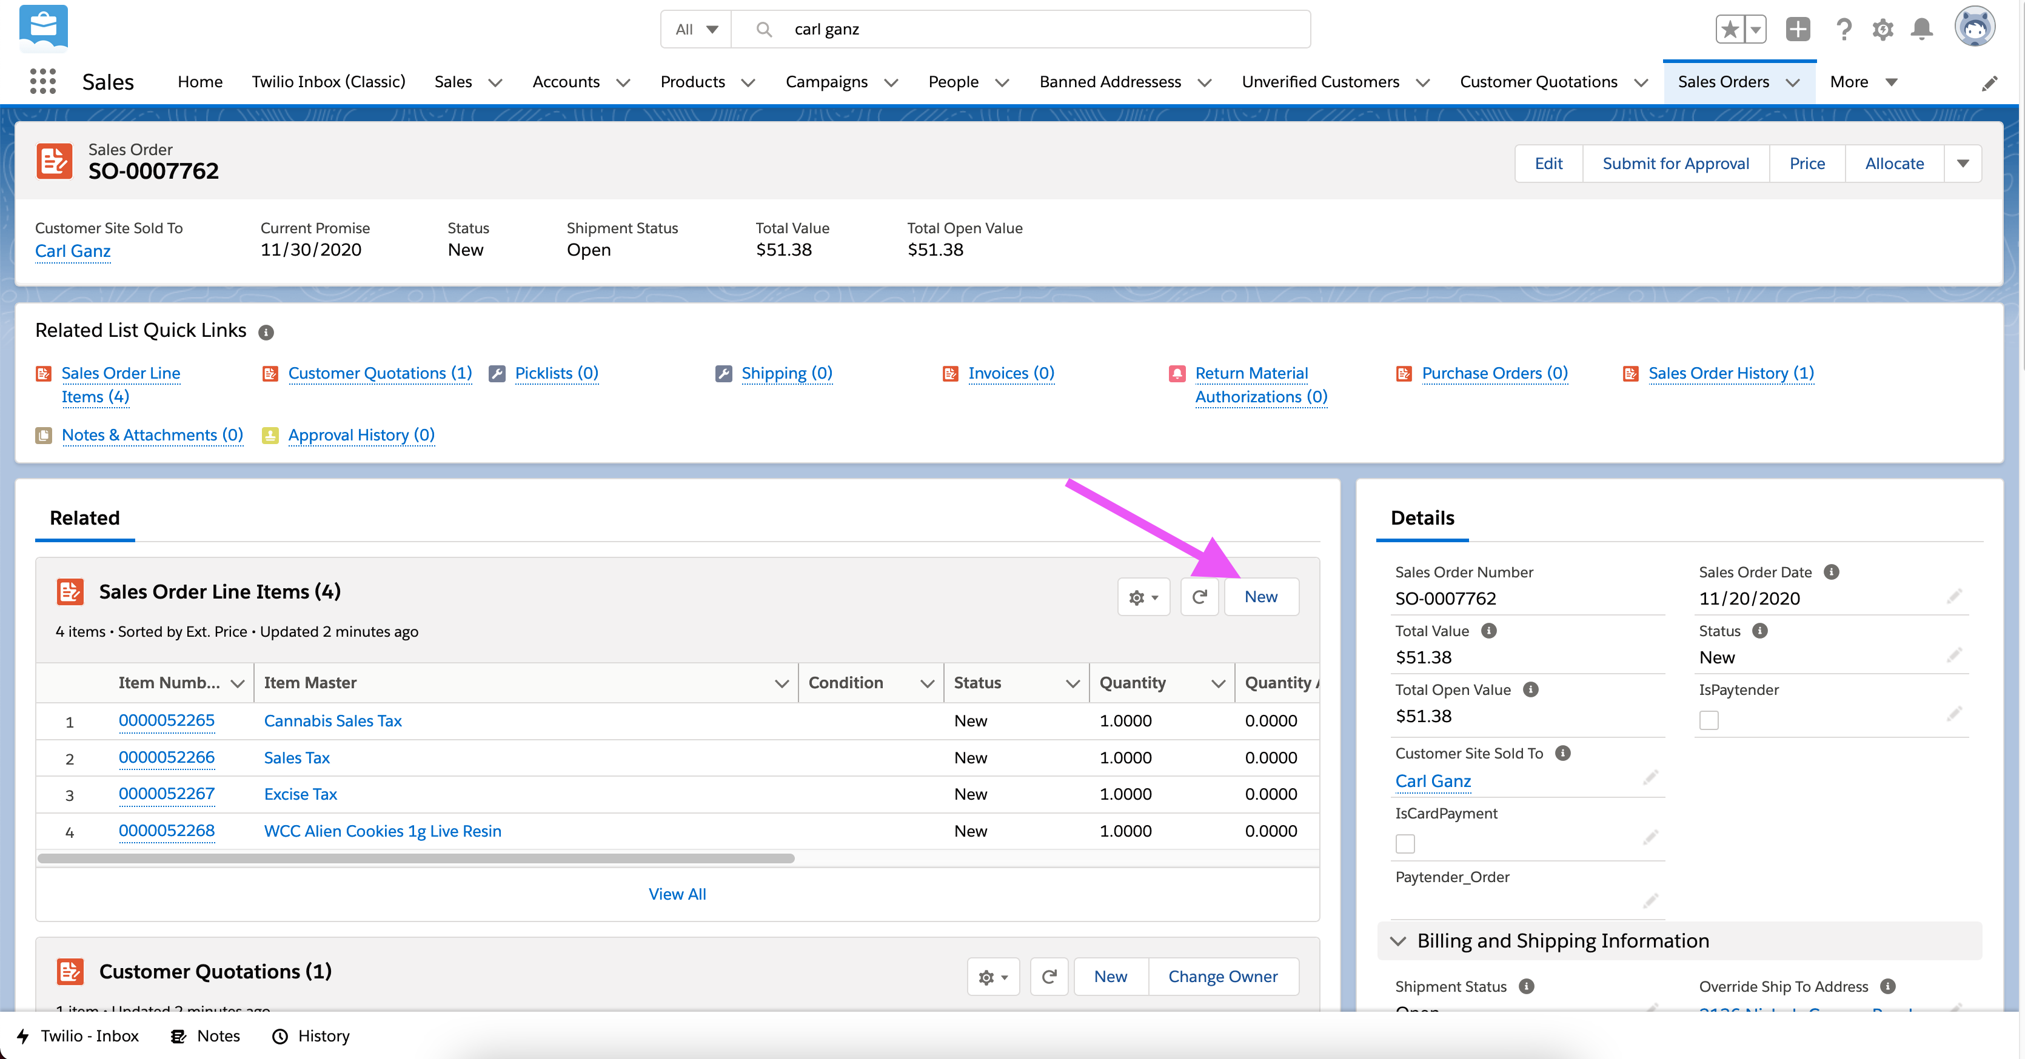This screenshot has width=2025, height=1059.
Task: Open the Setup gear icon in header
Action: [1883, 30]
